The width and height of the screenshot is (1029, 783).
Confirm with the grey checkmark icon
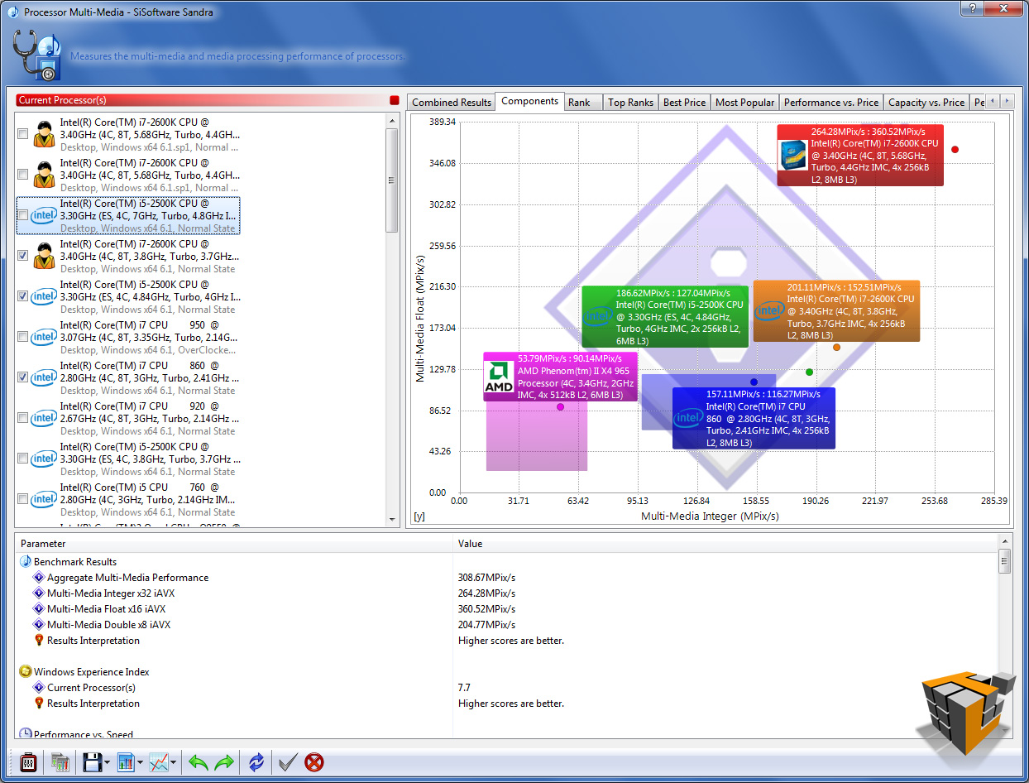[288, 762]
